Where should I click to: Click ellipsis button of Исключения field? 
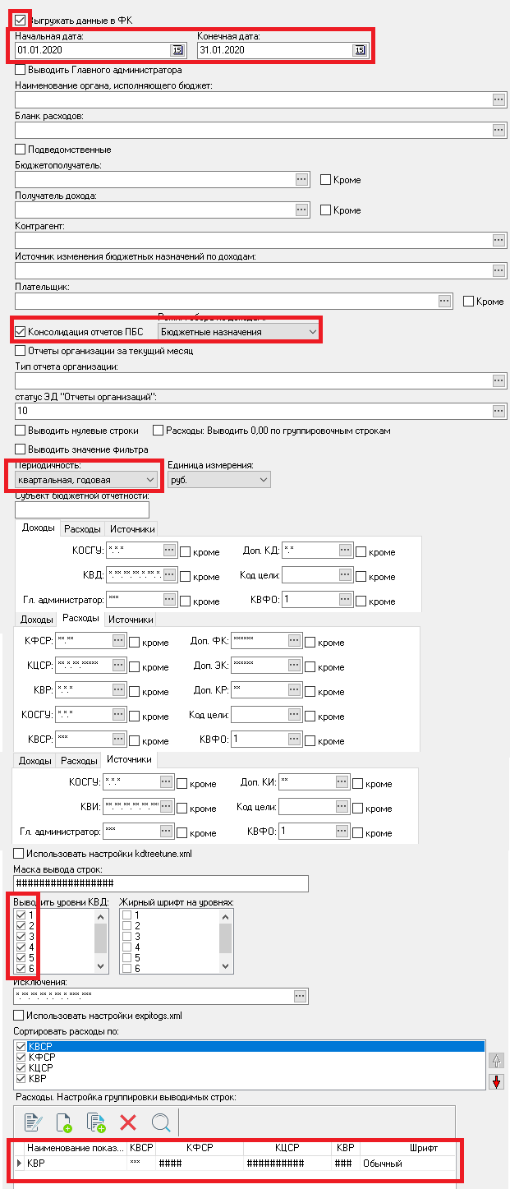301,996
